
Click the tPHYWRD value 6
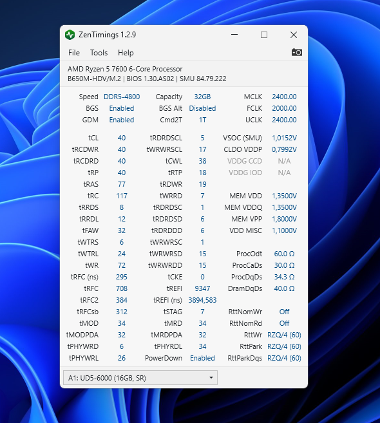[122, 346]
